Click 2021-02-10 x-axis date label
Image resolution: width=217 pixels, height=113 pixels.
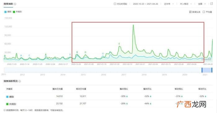127,64
